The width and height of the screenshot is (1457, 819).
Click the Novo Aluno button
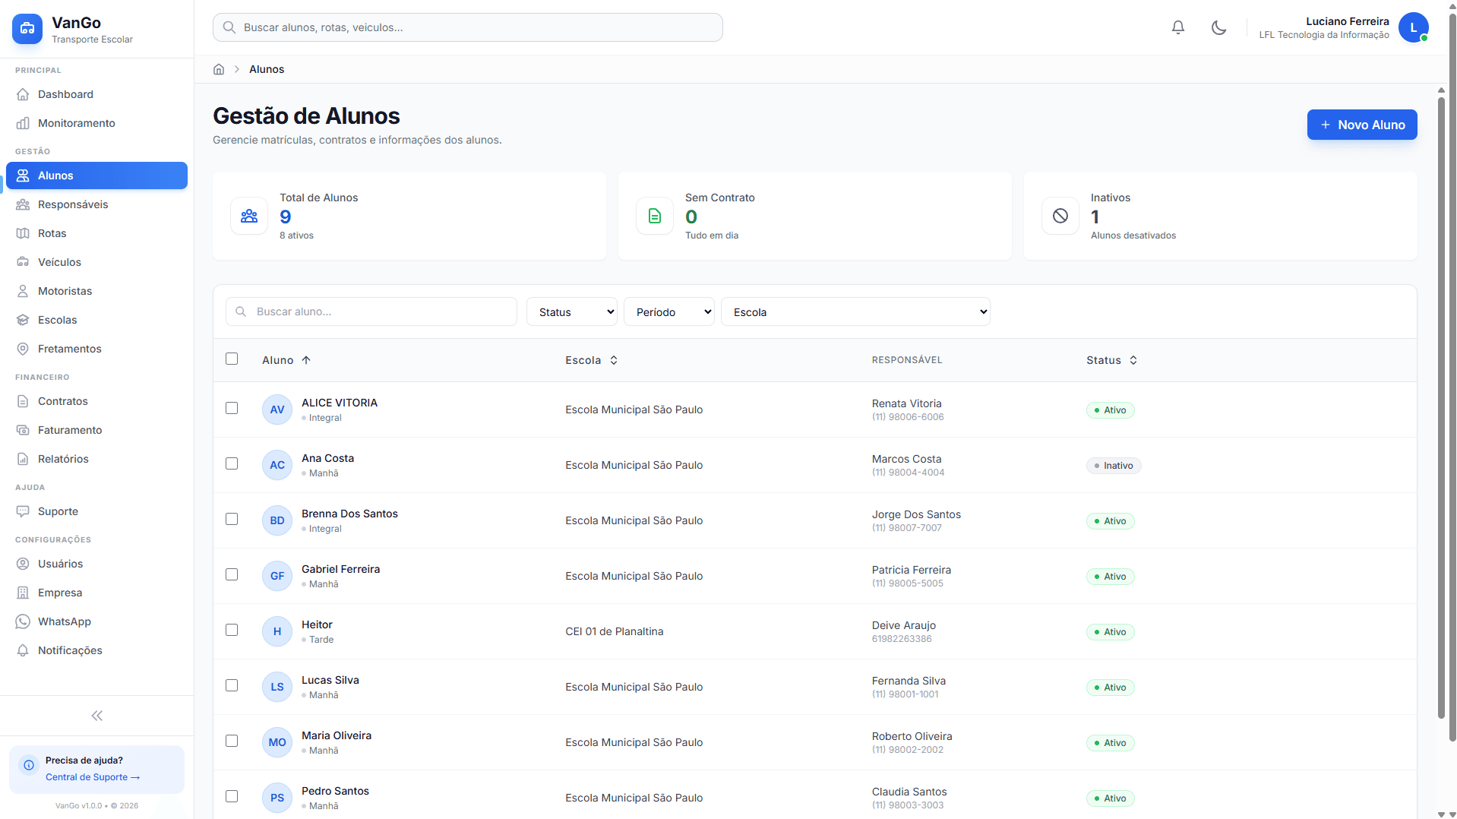[1361, 125]
